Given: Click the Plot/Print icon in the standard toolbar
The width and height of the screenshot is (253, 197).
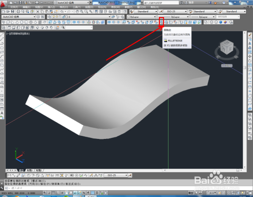Looking at the screenshot, I should pyautogui.click(x=18, y=12).
